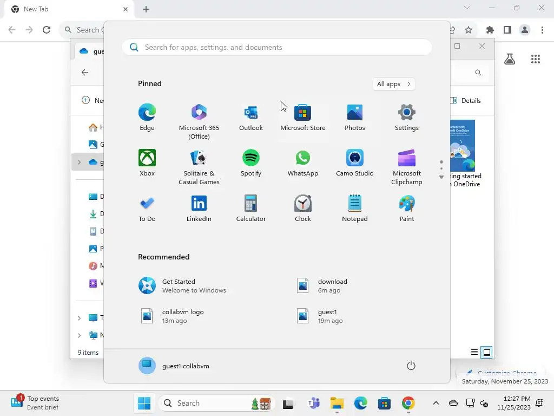This screenshot has height=416, width=554.
Task: Open Settings from pinned apps
Action: point(407,118)
